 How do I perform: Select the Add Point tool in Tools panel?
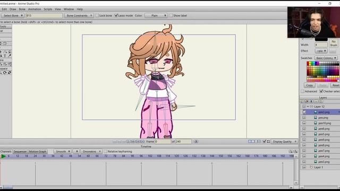[x=1, y=52]
